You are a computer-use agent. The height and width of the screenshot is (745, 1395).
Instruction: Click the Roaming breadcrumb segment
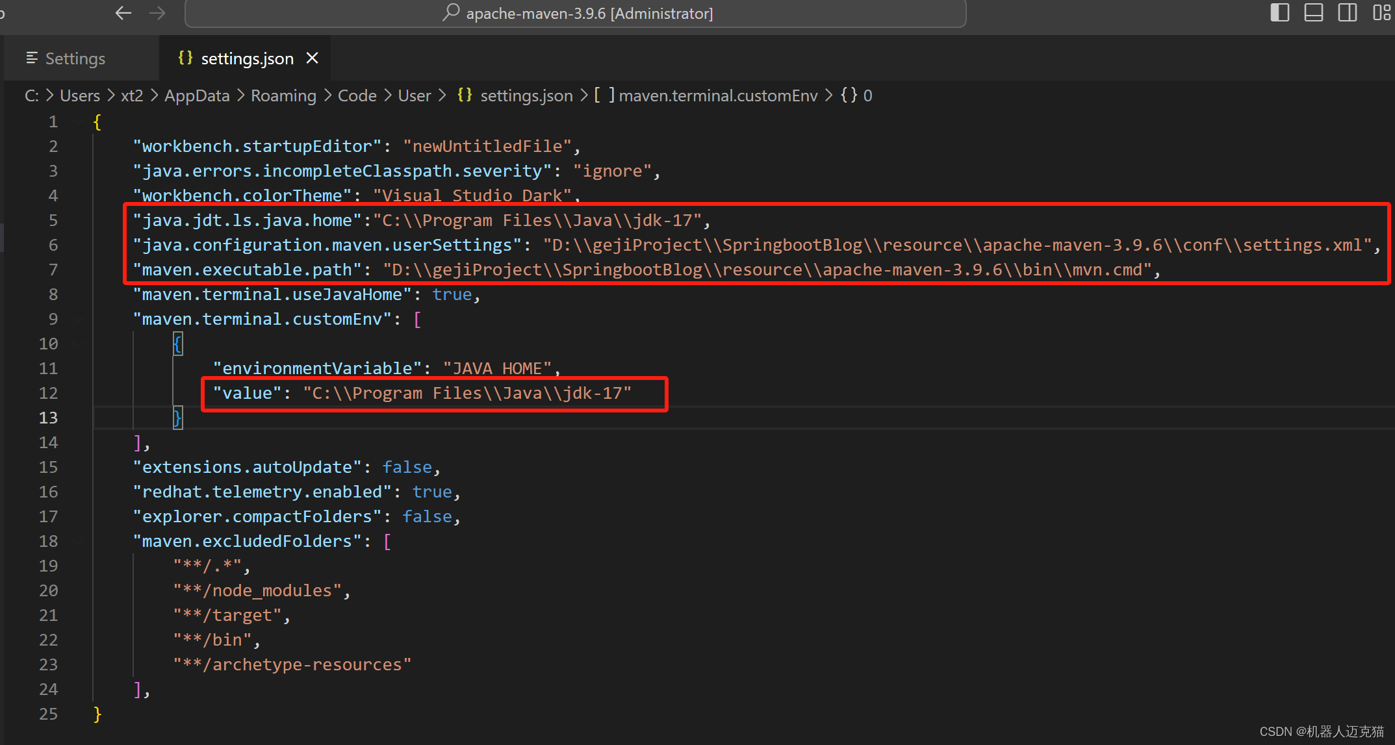pyautogui.click(x=283, y=95)
